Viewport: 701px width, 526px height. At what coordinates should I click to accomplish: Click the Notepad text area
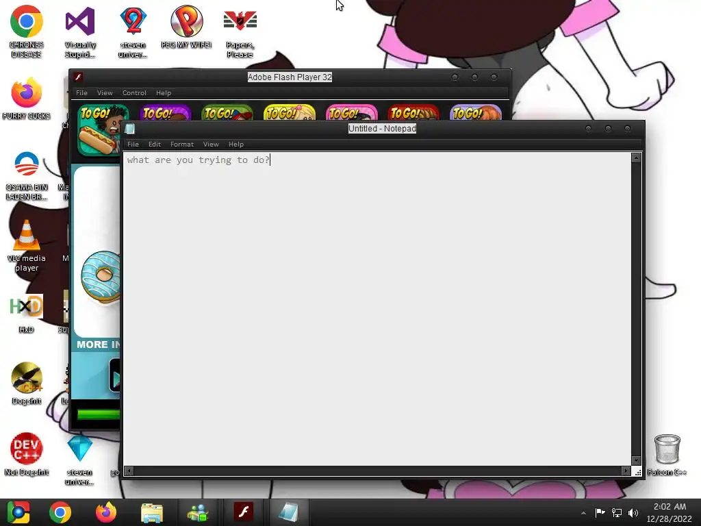click(x=377, y=309)
